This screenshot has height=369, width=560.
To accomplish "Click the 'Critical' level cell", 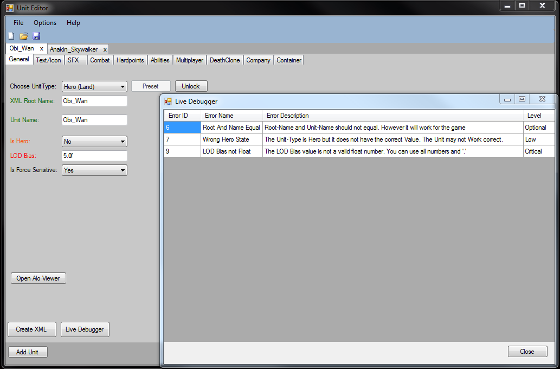I will coord(539,151).
